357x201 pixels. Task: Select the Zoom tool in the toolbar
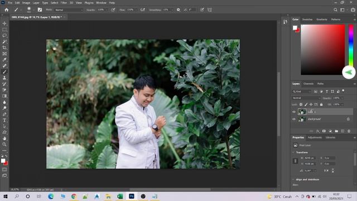click(4, 144)
